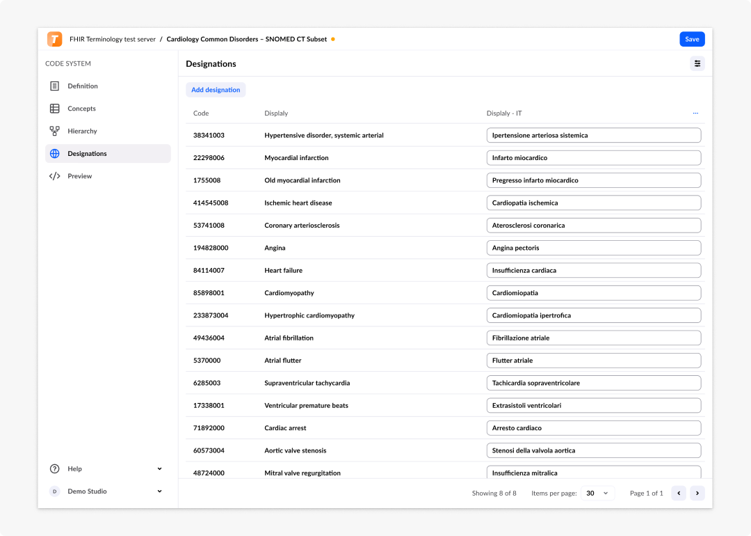This screenshot has height=536, width=751.
Task: Edit the Ipertensione arteriosa sistemica field
Action: (594, 135)
